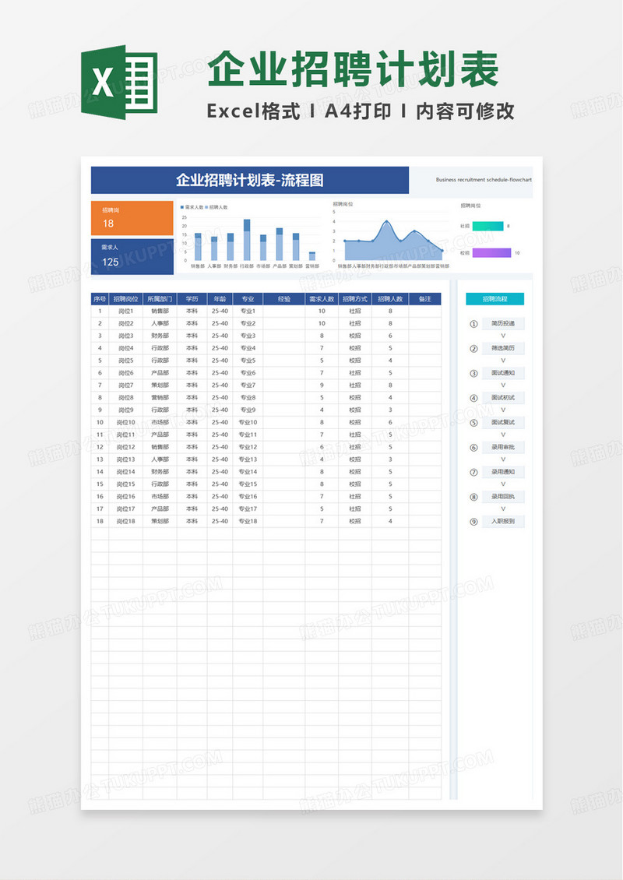Select the 录用审批 flow step box
623x880 pixels.
pyautogui.click(x=503, y=447)
